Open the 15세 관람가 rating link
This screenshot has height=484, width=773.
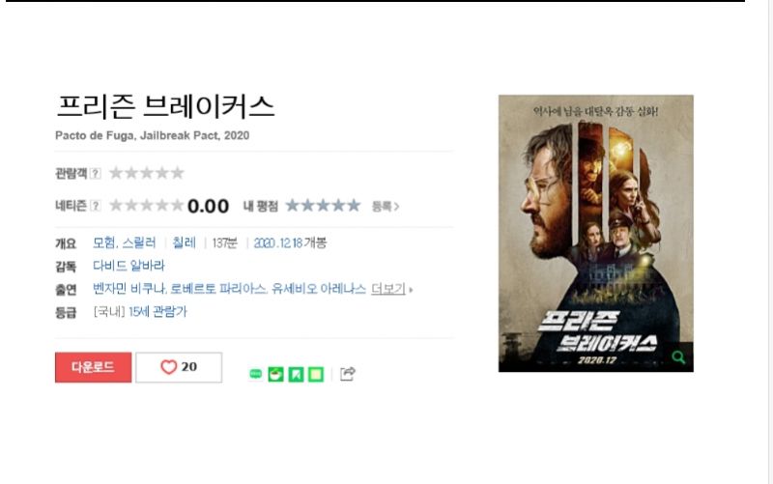(x=157, y=311)
